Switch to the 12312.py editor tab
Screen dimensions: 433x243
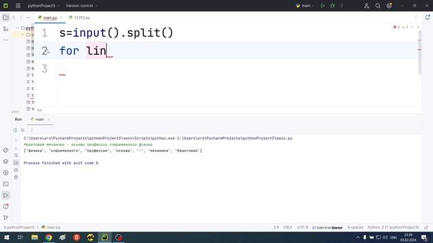click(x=80, y=18)
